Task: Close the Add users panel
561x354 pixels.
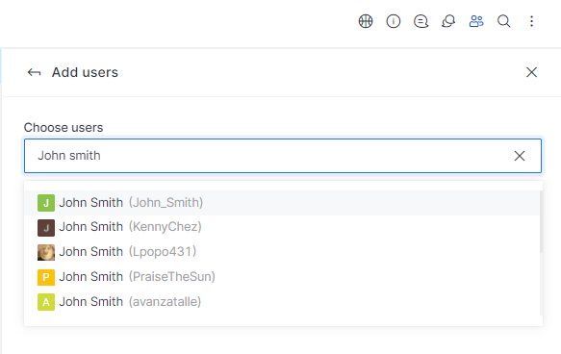Action: tap(532, 72)
